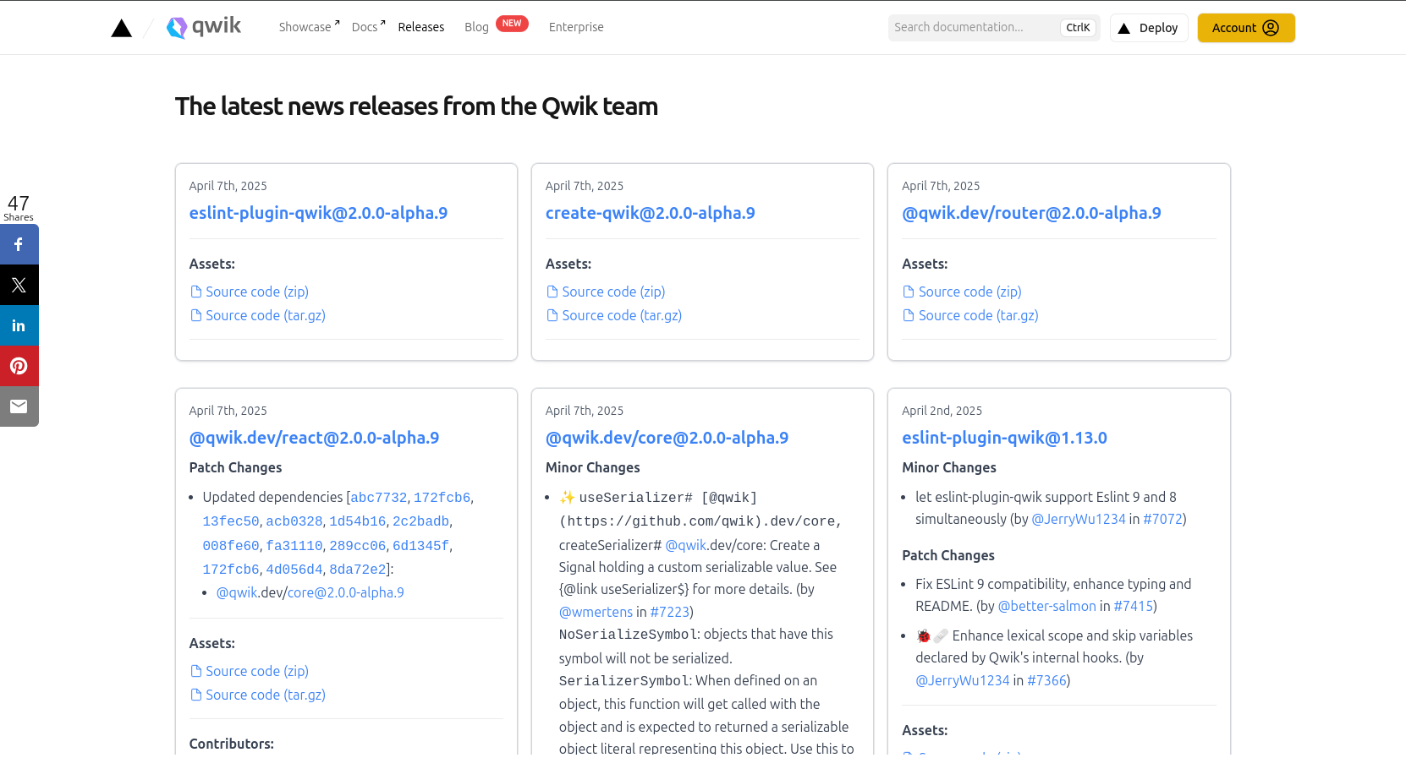This screenshot has height=758, width=1406.
Task: Open pull request #7223
Action: coord(670,612)
